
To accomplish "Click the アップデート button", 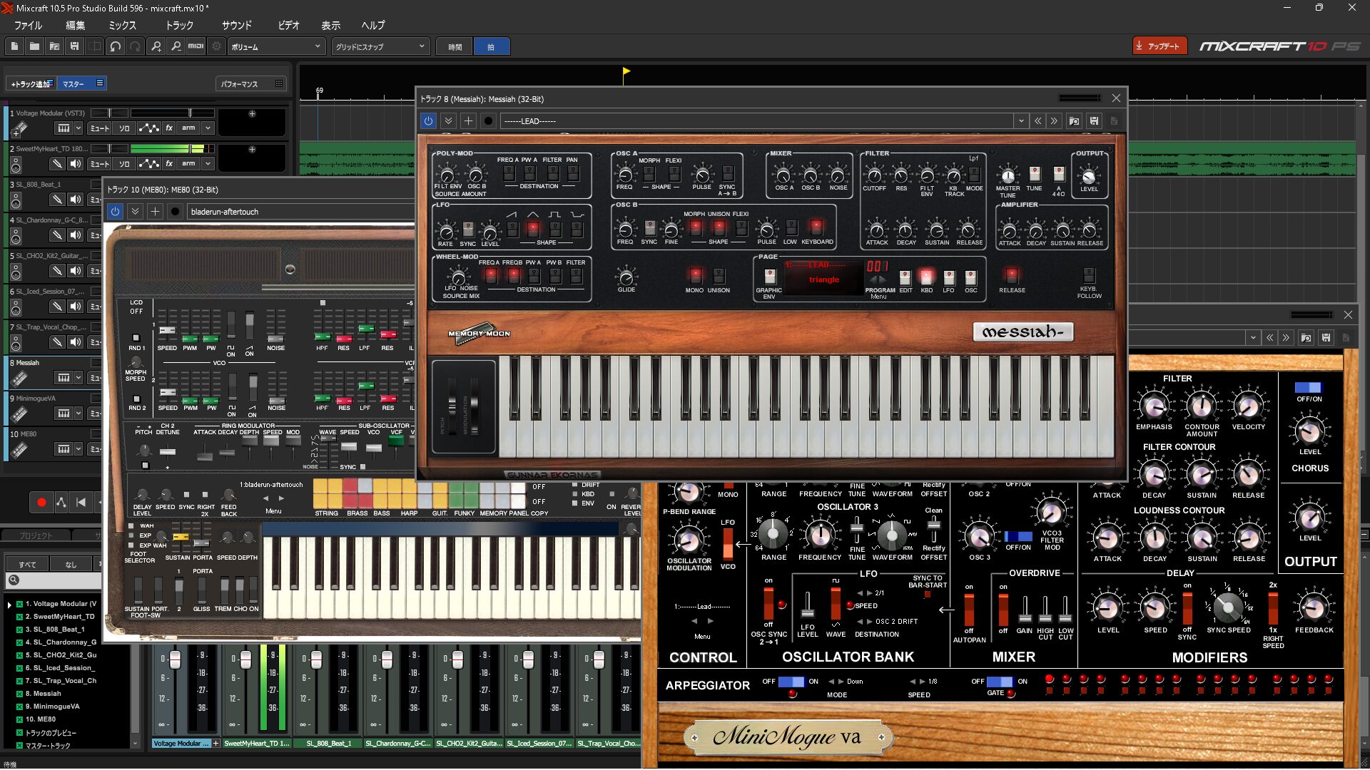I will point(1160,46).
